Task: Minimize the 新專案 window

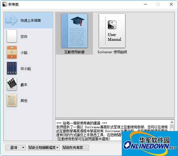Action: (x=146, y=4)
